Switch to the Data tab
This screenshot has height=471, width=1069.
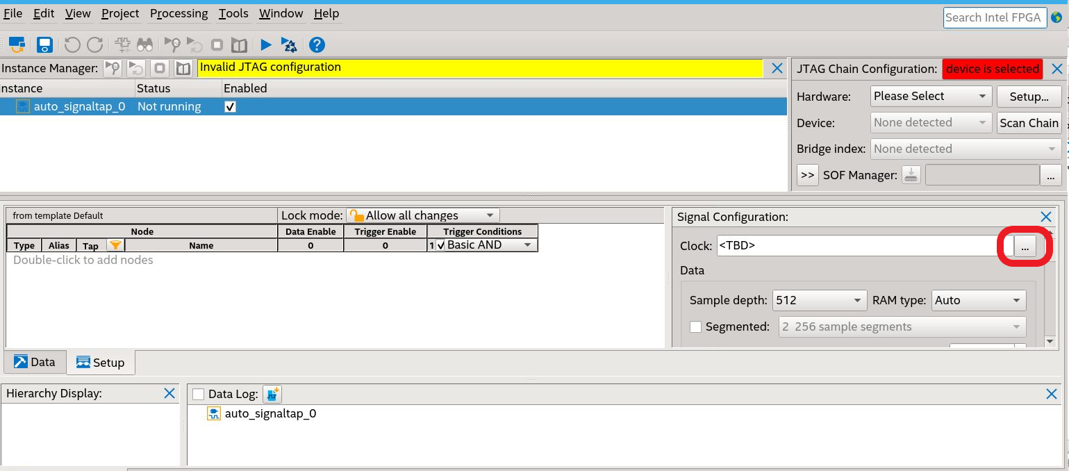[x=35, y=362]
